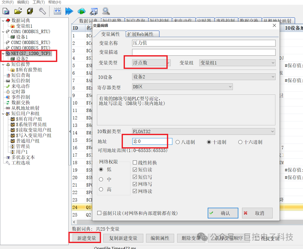Open 工程选项 in the tree
This screenshot has height=249, width=303.
pyautogui.click(x=20, y=163)
